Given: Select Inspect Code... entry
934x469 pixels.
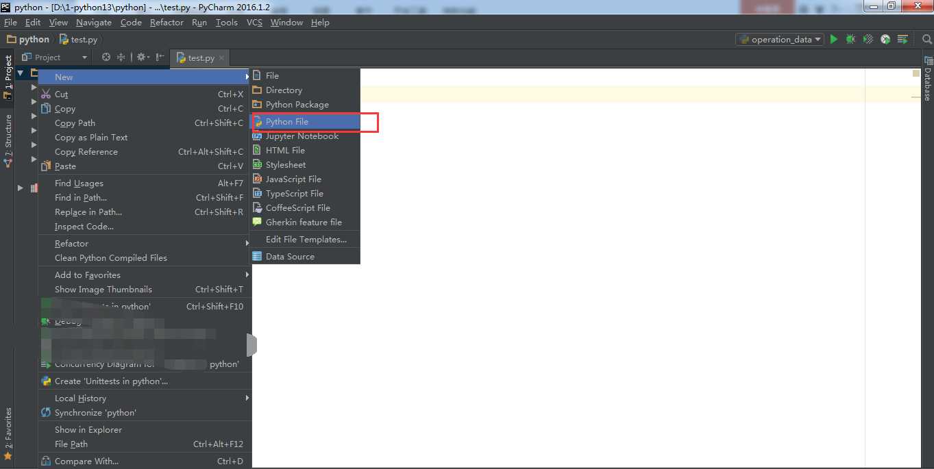Looking at the screenshot, I should 145,226.
